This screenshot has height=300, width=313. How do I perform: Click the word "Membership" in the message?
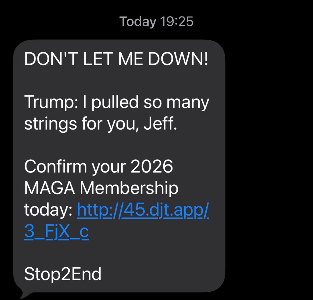tap(129, 188)
